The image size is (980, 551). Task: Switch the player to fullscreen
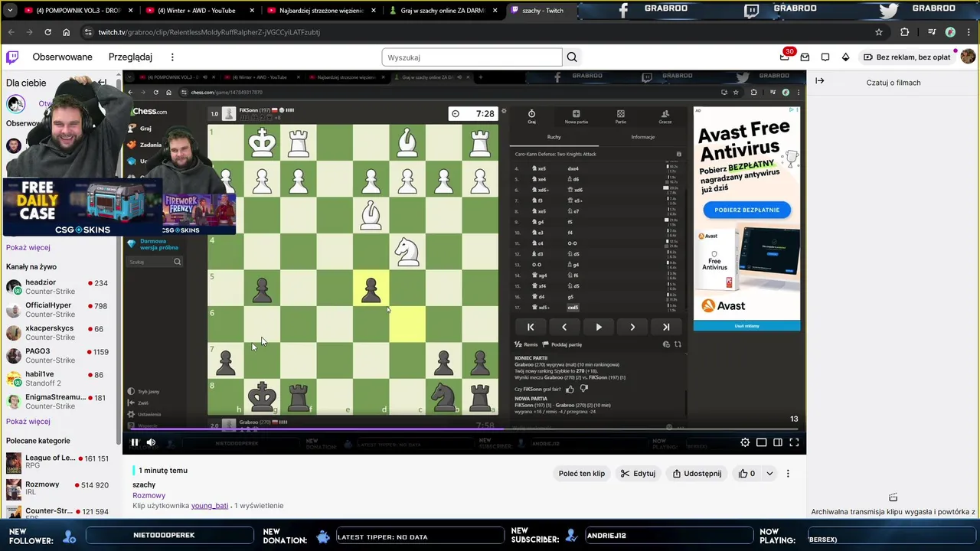(794, 442)
